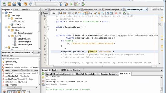Open the Profile Project dropdown arrow
This screenshot has height=93, width=166.
86,4
